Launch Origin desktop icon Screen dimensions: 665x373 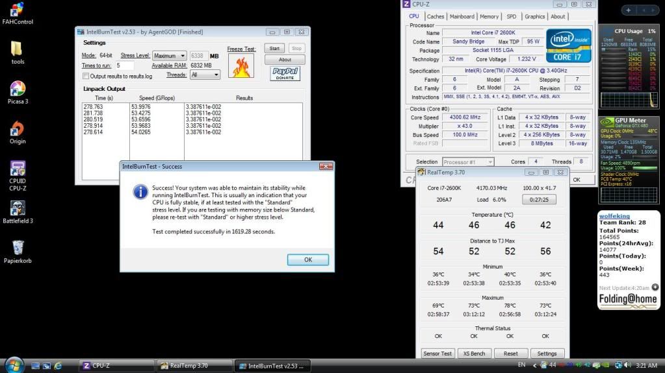18,132
